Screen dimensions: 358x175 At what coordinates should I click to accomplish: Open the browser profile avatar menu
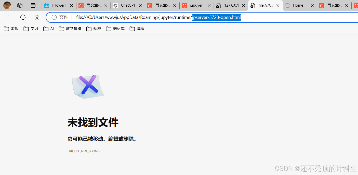pyautogui.click(x=7, y=5)
